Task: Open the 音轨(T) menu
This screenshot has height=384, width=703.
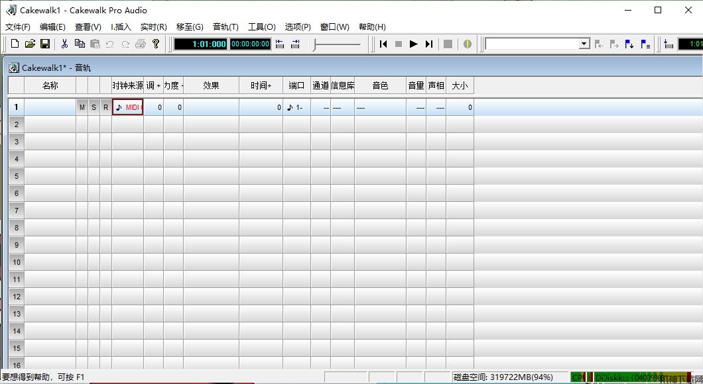Action: pos(225,27)
